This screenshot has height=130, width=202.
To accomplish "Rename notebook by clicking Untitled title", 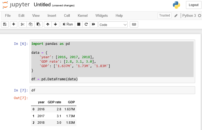I will tap(42, 5).
